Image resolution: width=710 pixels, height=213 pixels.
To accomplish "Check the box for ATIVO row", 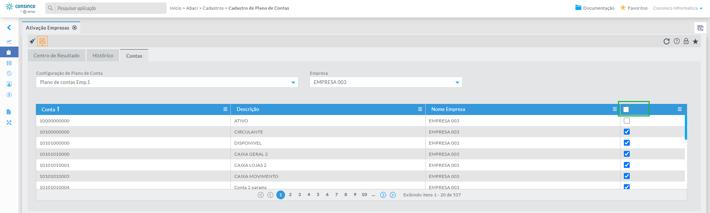I will click(x=627, y=121).
